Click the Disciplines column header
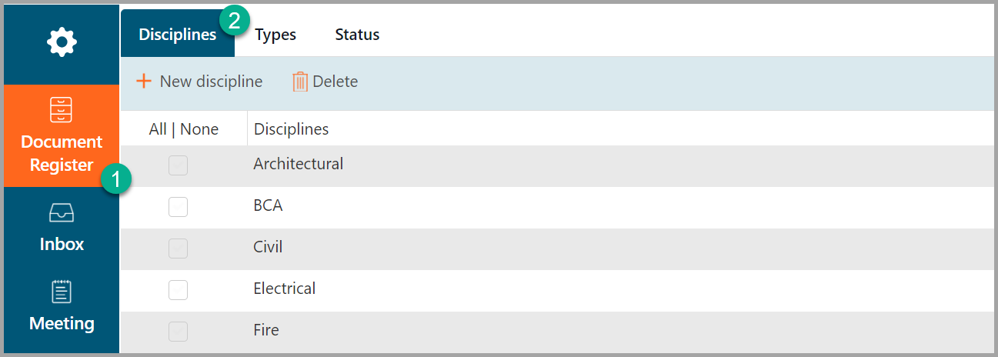The width and height of the screenshot is (998, 357). click(x=291, y=129)
